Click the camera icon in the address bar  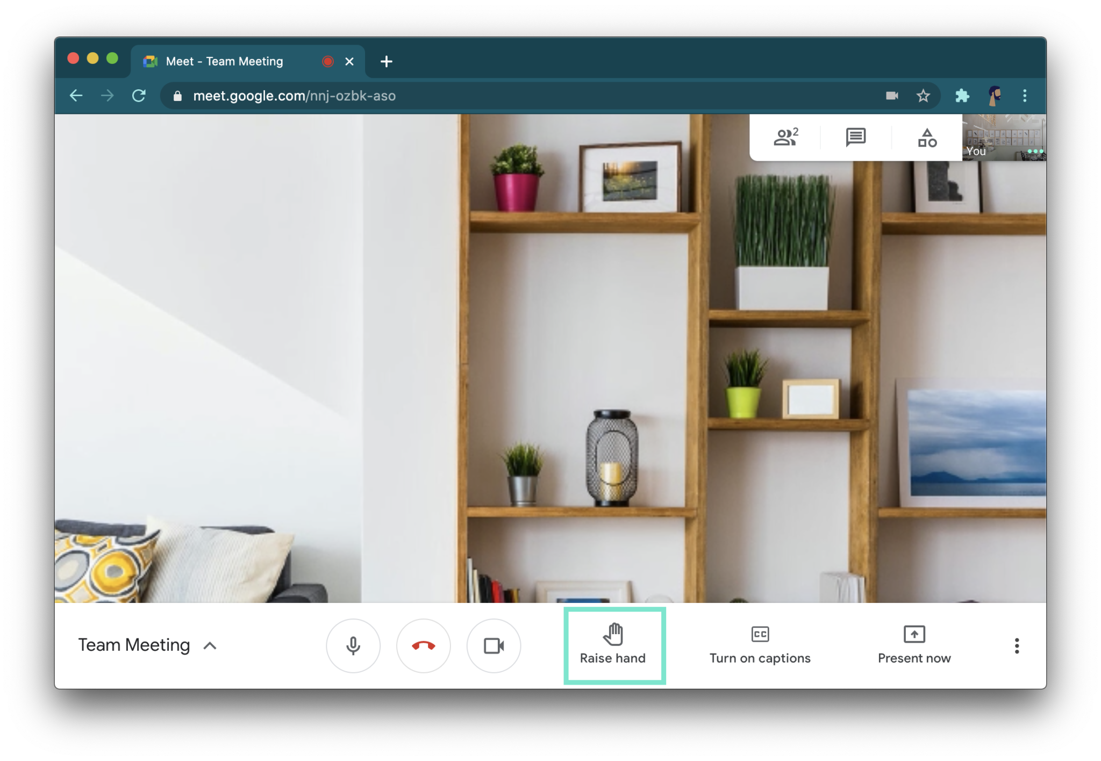[892, 96]
